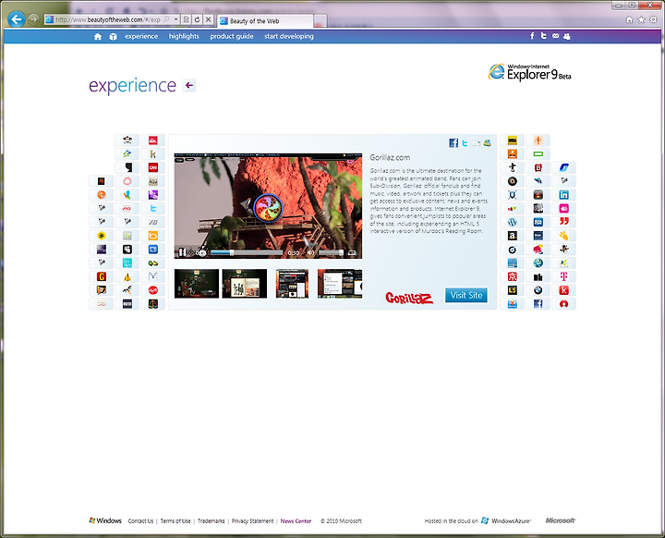The width and height of the screenshot is (665, 538).
Task: Open the third website screenshot thumbnail
Action: click(292, 283)
